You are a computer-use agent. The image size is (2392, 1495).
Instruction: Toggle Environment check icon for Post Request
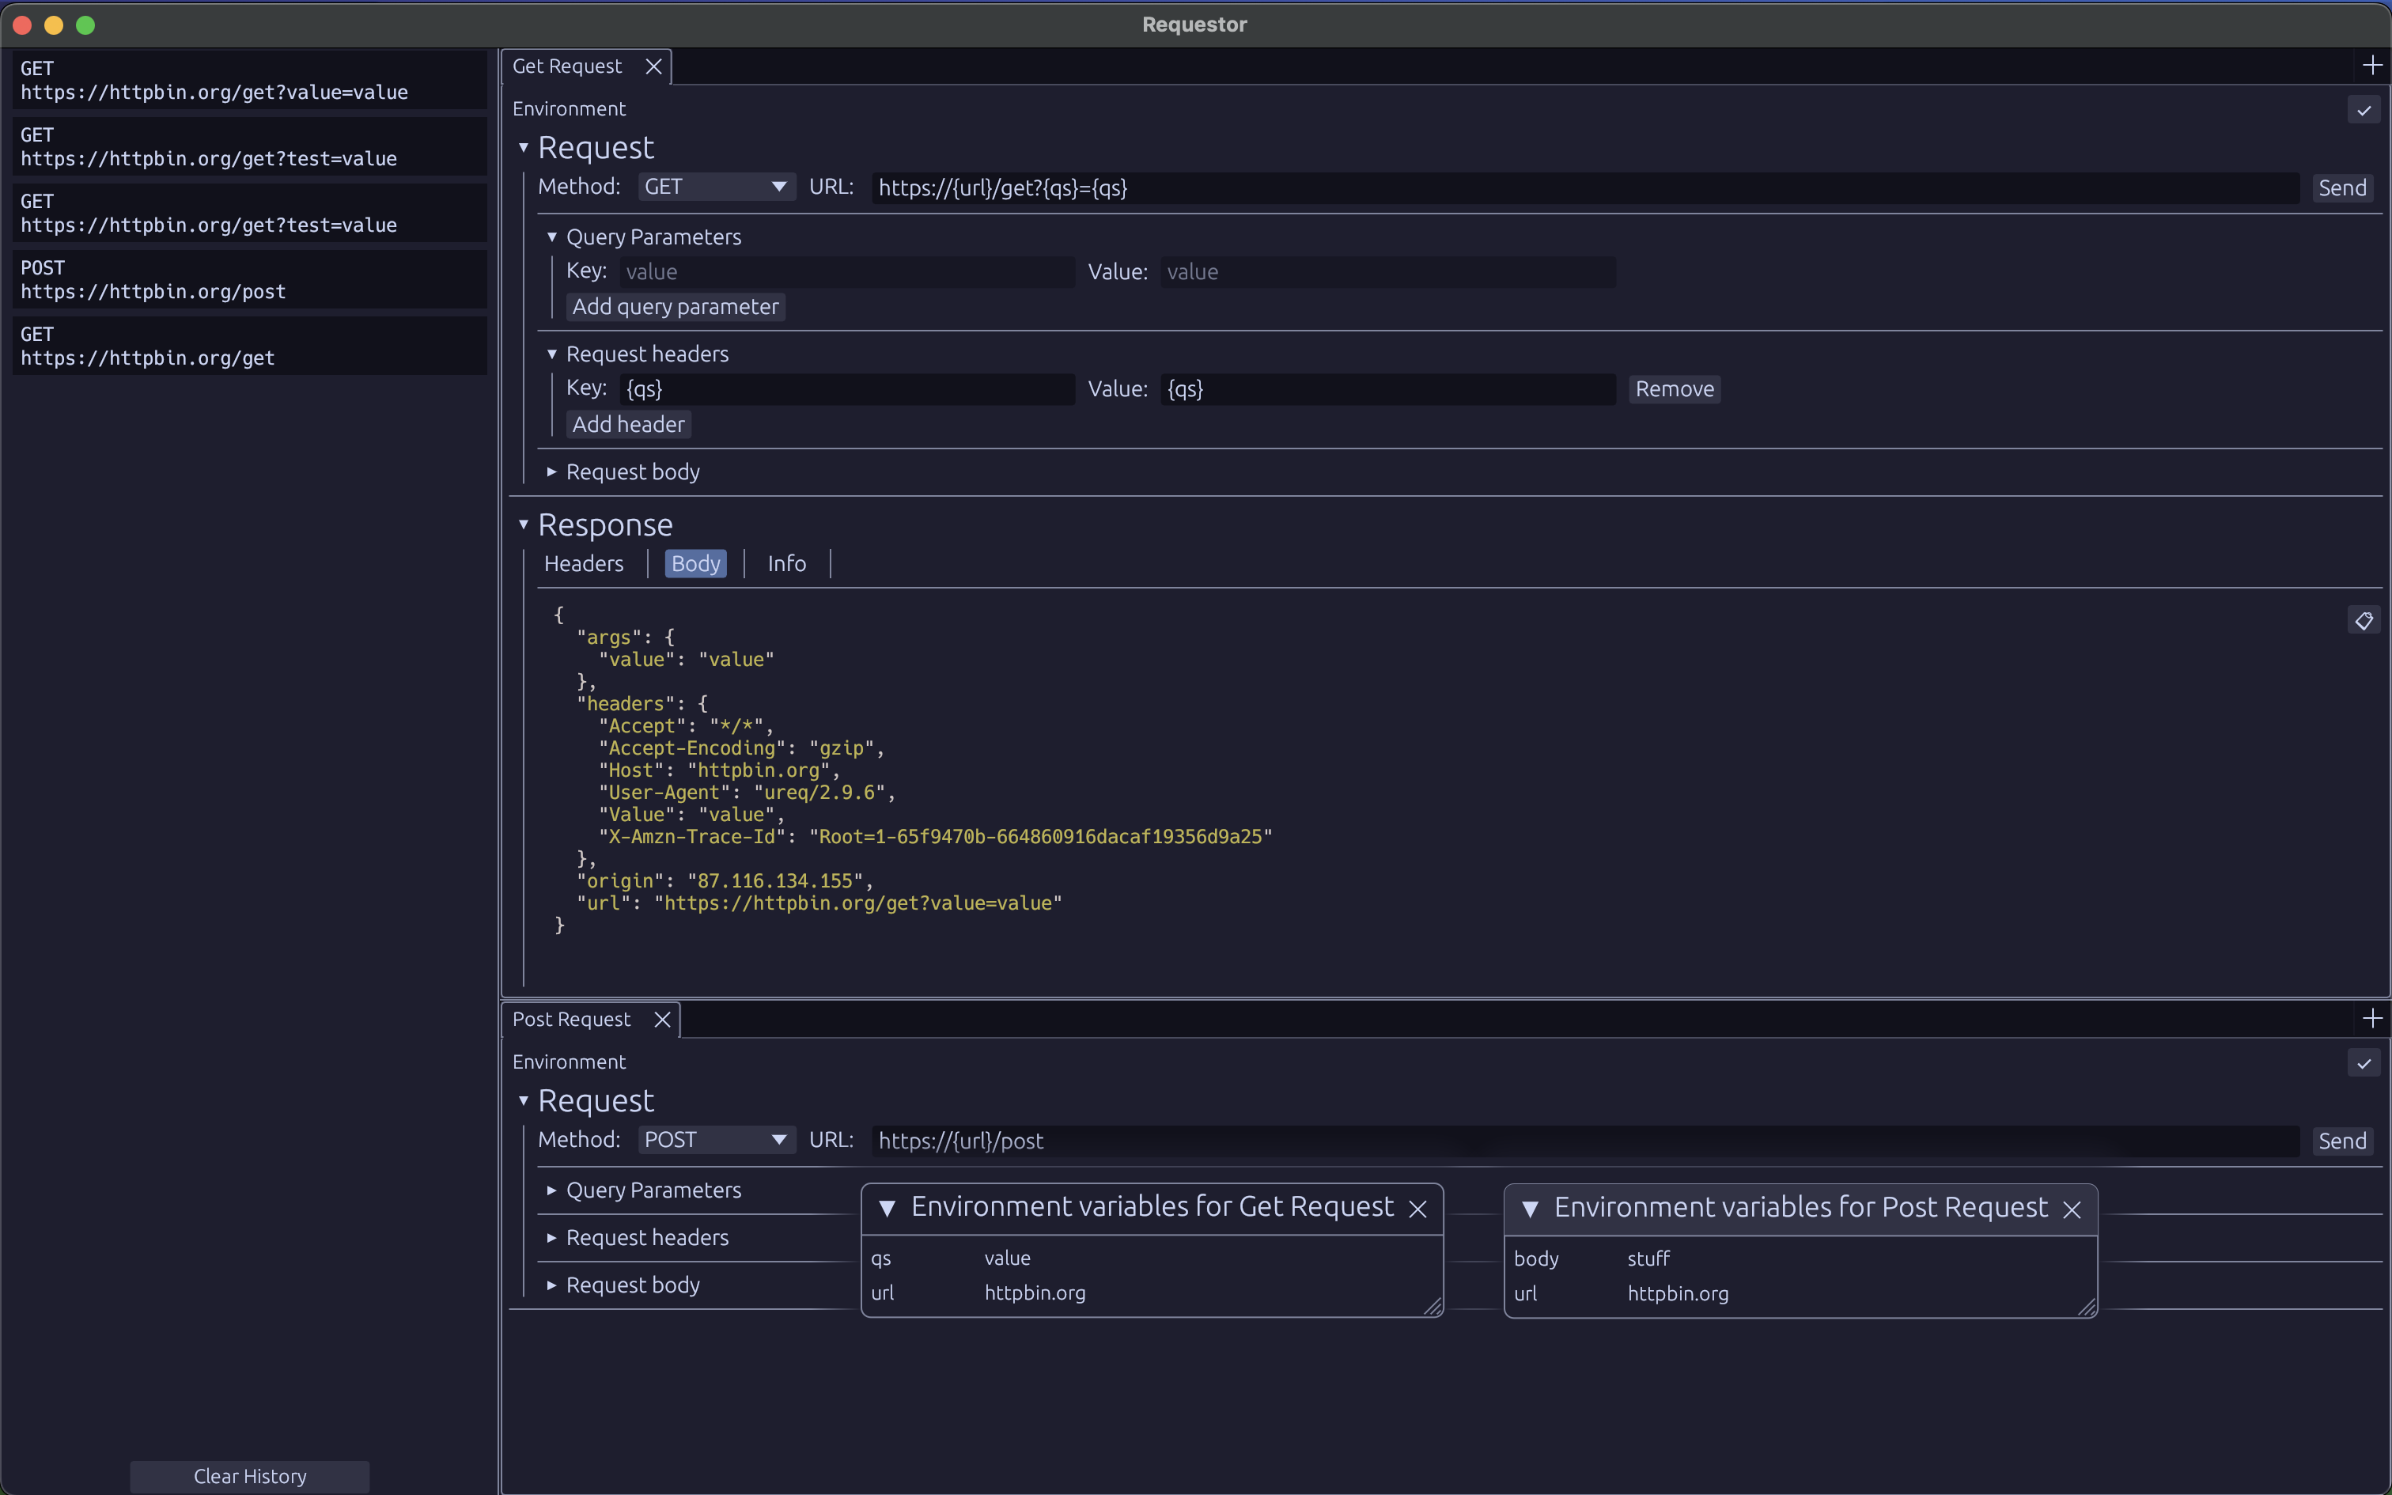(x=2364, y=1063)
